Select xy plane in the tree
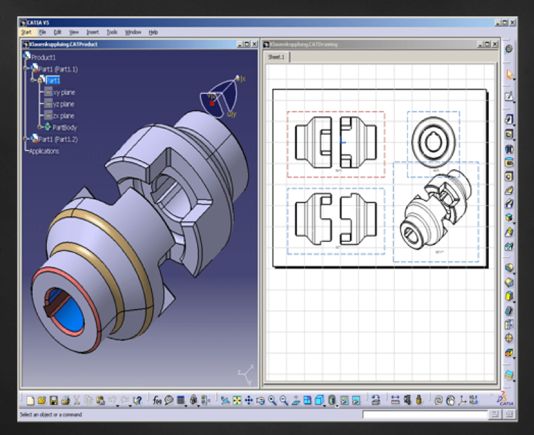 click(64, 92)
